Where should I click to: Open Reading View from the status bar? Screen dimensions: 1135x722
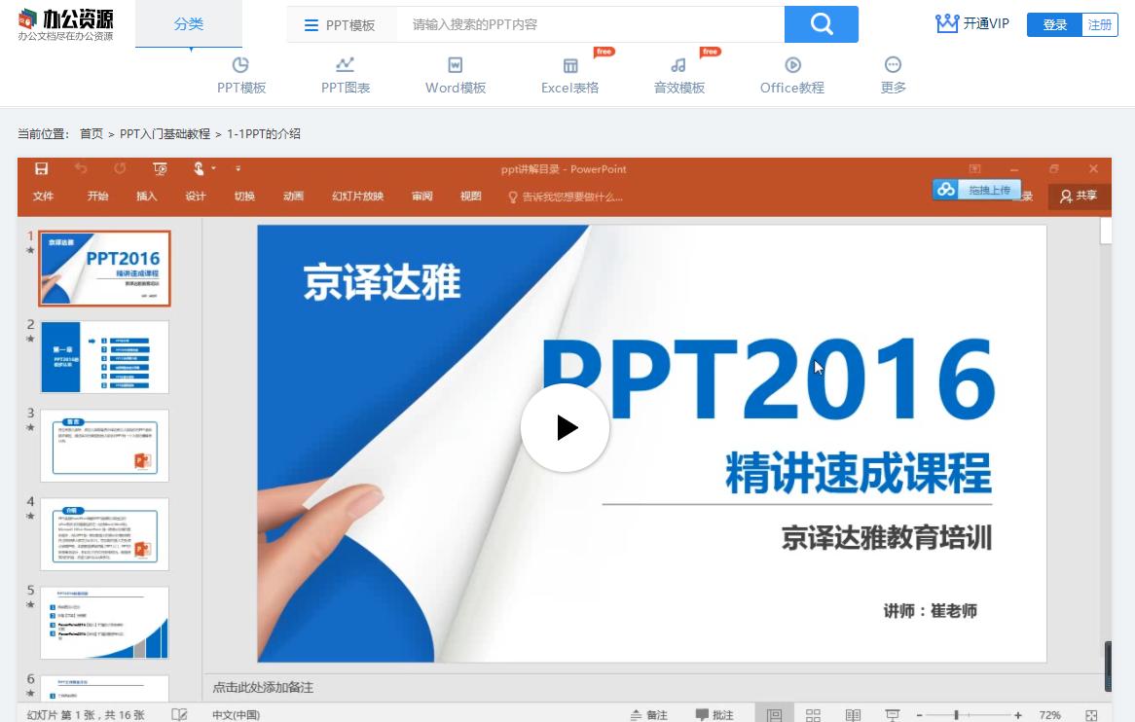pos(852,712)
